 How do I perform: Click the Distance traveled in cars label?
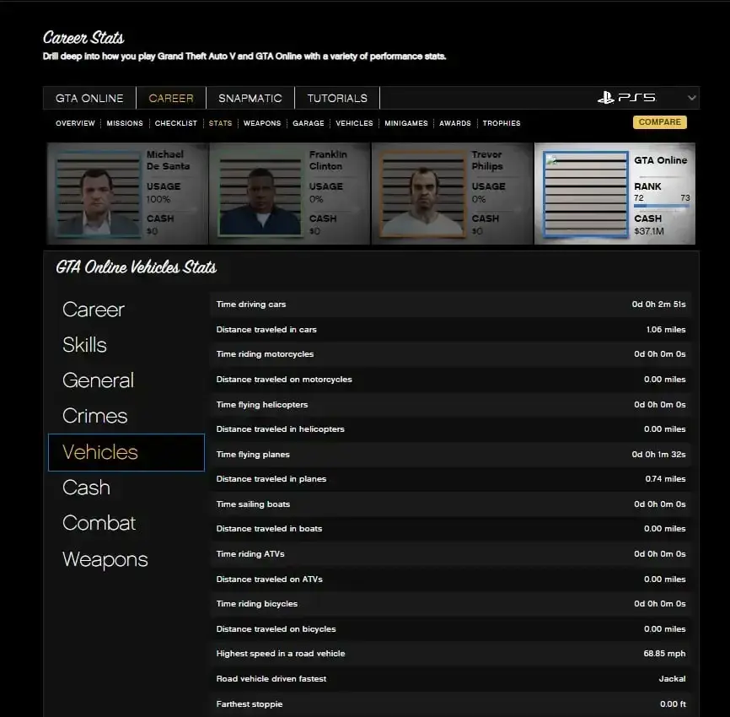click(x=266, y=329)
